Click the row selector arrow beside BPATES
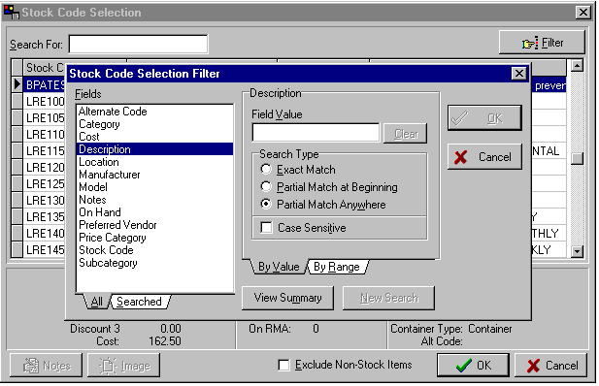The height and width of the screenshot is (386, 599). point(17,84)
